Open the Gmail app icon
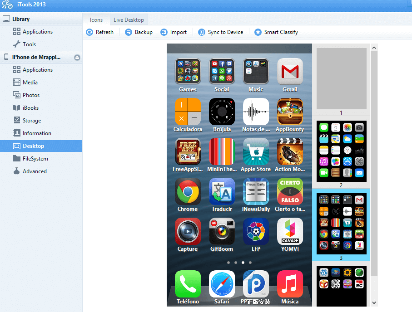Viewport: 412px width, 312px height. [x=290, y=72]
